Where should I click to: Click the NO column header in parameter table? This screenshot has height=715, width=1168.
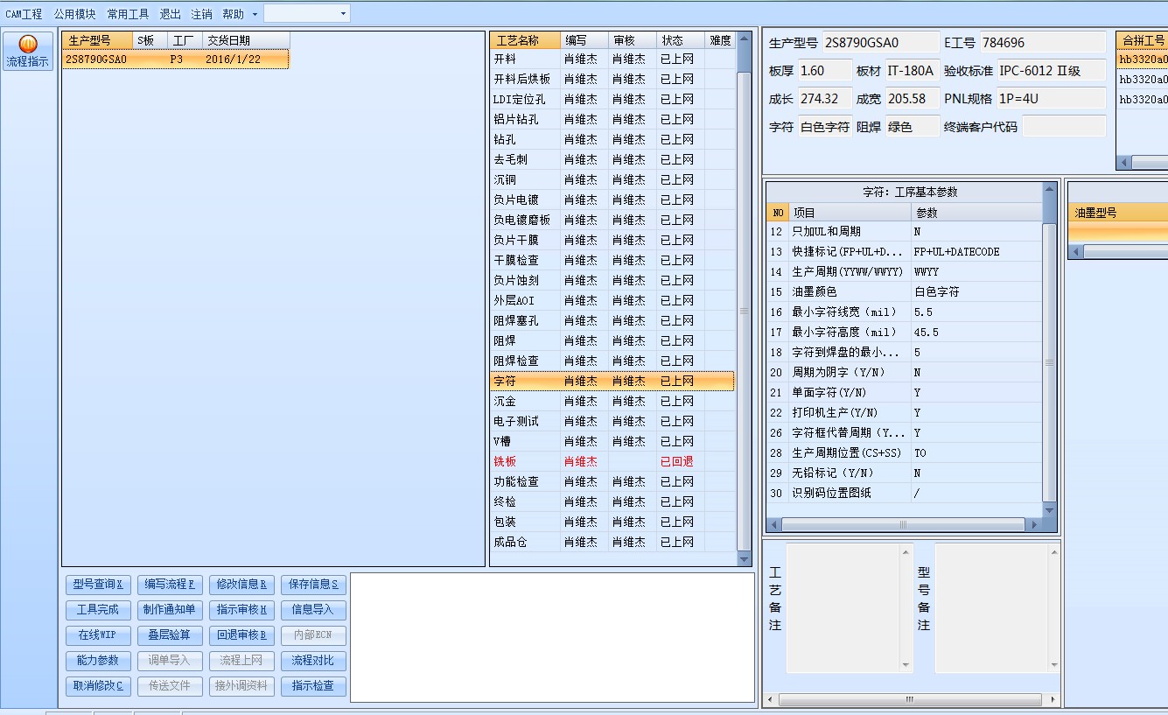[778, 212]
